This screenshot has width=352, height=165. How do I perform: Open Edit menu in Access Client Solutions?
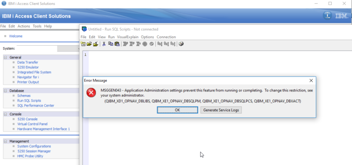point(11,26)
